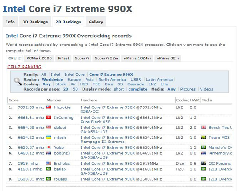Show 20 records per page

coord(66,89)
